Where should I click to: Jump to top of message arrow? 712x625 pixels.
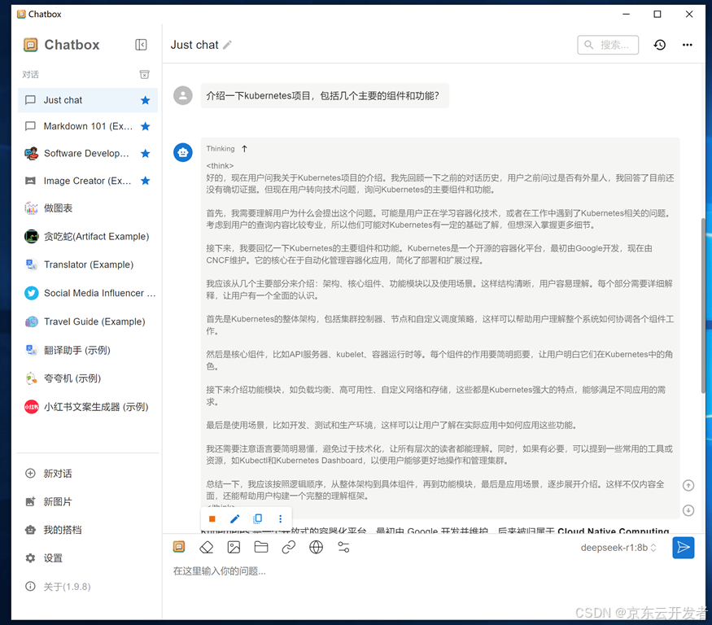(688, 485)
